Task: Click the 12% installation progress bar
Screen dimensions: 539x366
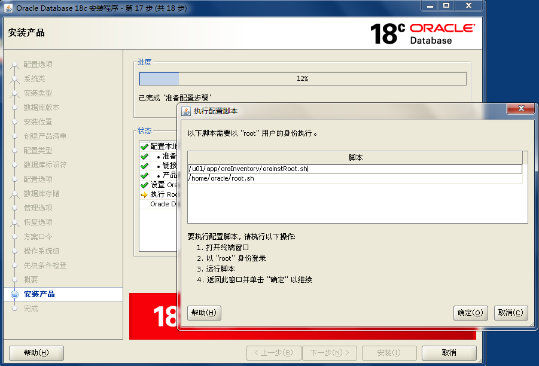Action: click(x=303, y=79)
